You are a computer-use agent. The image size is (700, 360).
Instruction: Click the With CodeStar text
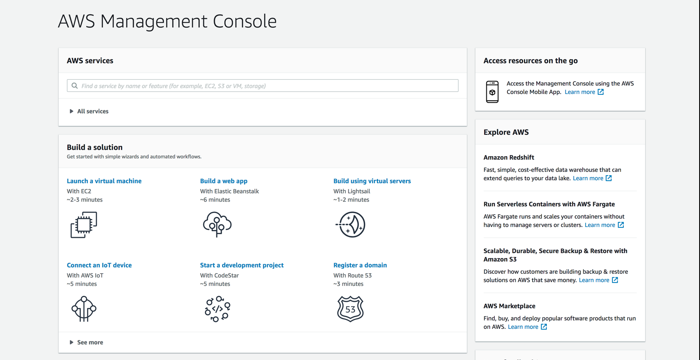click(219, 275)
